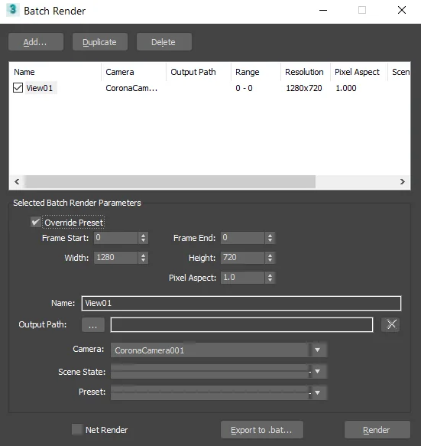Open the Camera dropdown
This screenshot has height=446, width=421.
click(219, 350)
